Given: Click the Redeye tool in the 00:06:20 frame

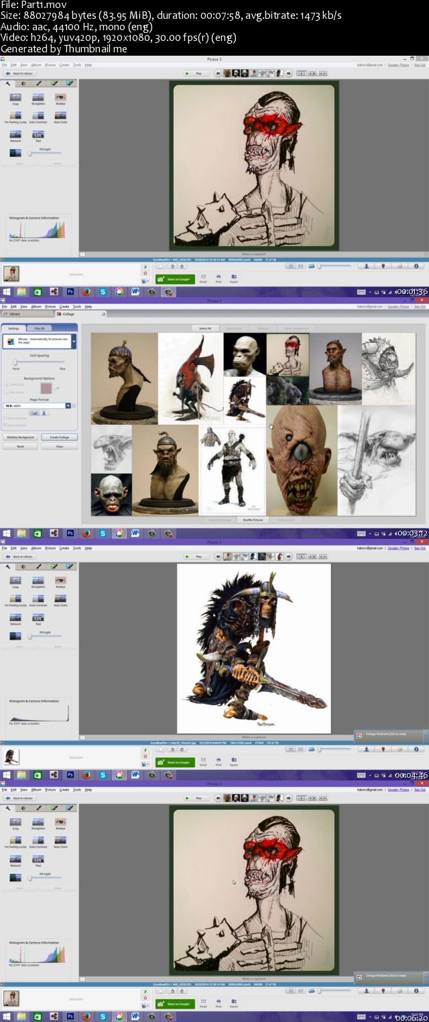Looking at the screenshot, I should tap(60, 823).
